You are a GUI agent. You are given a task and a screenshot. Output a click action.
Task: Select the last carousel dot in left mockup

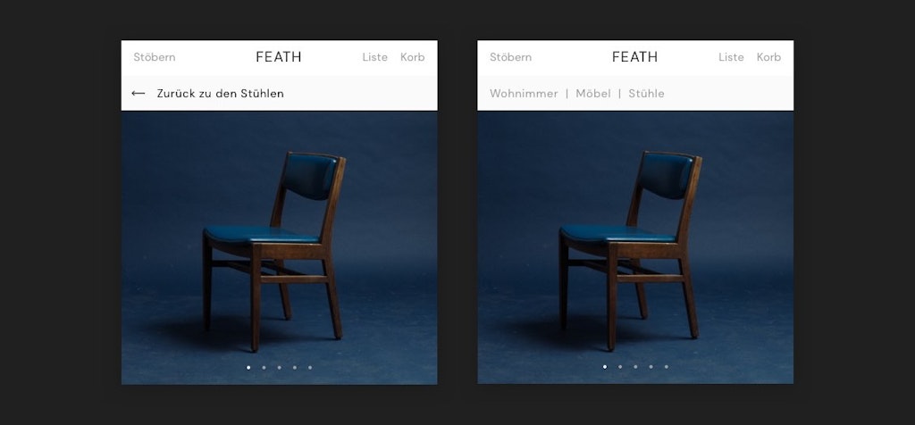click(x=310, y=367)
